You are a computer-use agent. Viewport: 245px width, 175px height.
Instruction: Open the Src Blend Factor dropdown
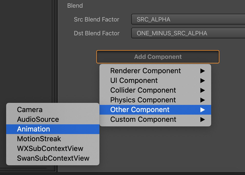pyautogui.click(x=188, y=19)
